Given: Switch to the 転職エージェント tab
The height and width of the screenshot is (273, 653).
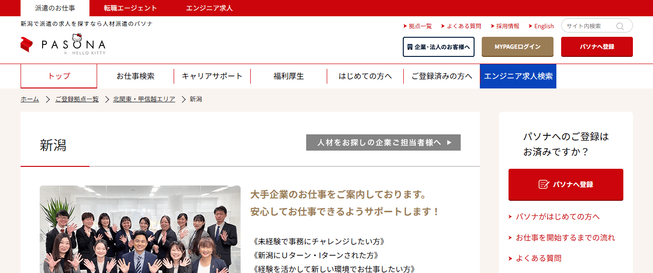Looking at the screenshot, I should [x=130, y=8].
